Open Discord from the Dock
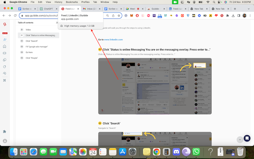 176,152
